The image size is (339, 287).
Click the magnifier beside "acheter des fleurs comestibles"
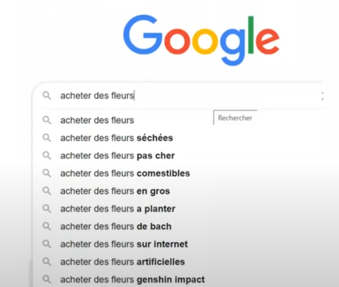click(x=47, y=173)
